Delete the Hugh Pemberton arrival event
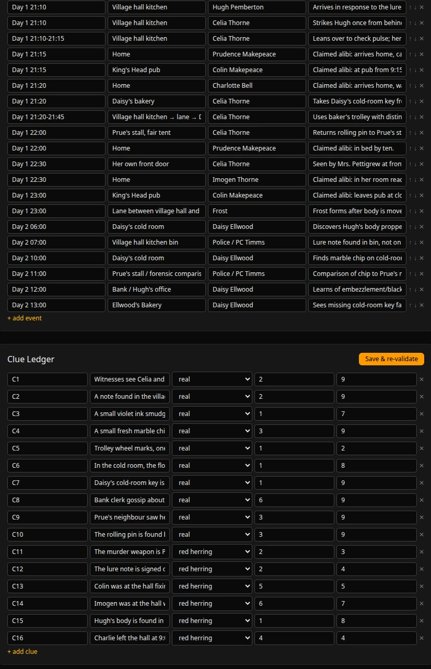431x669 pixels. (x=422, y=7)
